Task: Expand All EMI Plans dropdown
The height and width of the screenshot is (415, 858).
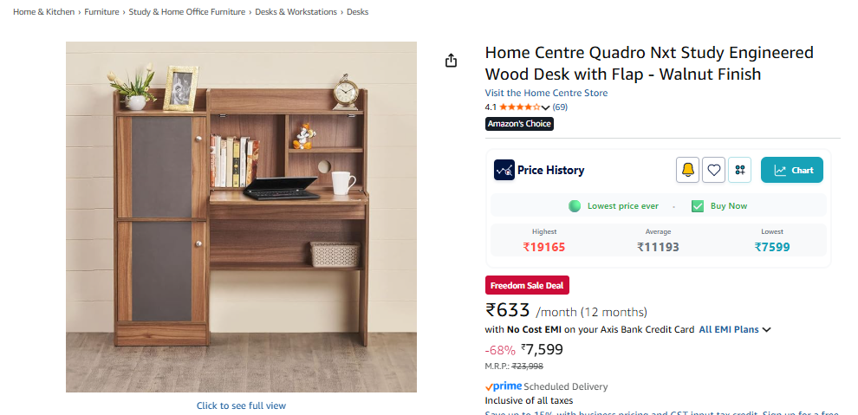Action: click(x=735, y=330)
